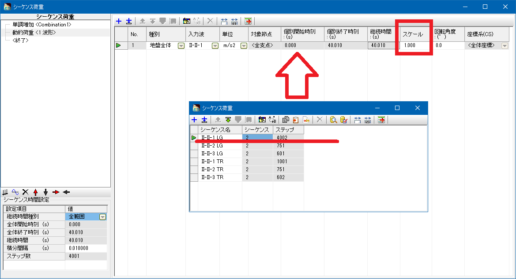
Task: Click the 個別終了時刻 cell 40.010
Action: [346, 45]
